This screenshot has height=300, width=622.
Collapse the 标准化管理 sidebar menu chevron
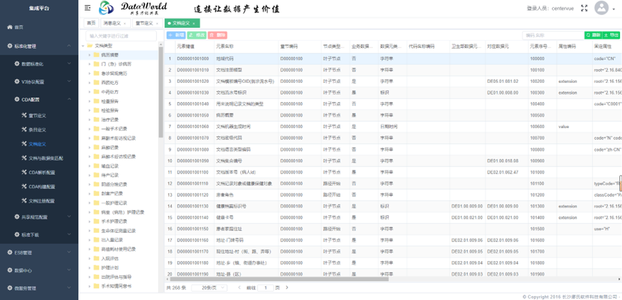(69, 46)
